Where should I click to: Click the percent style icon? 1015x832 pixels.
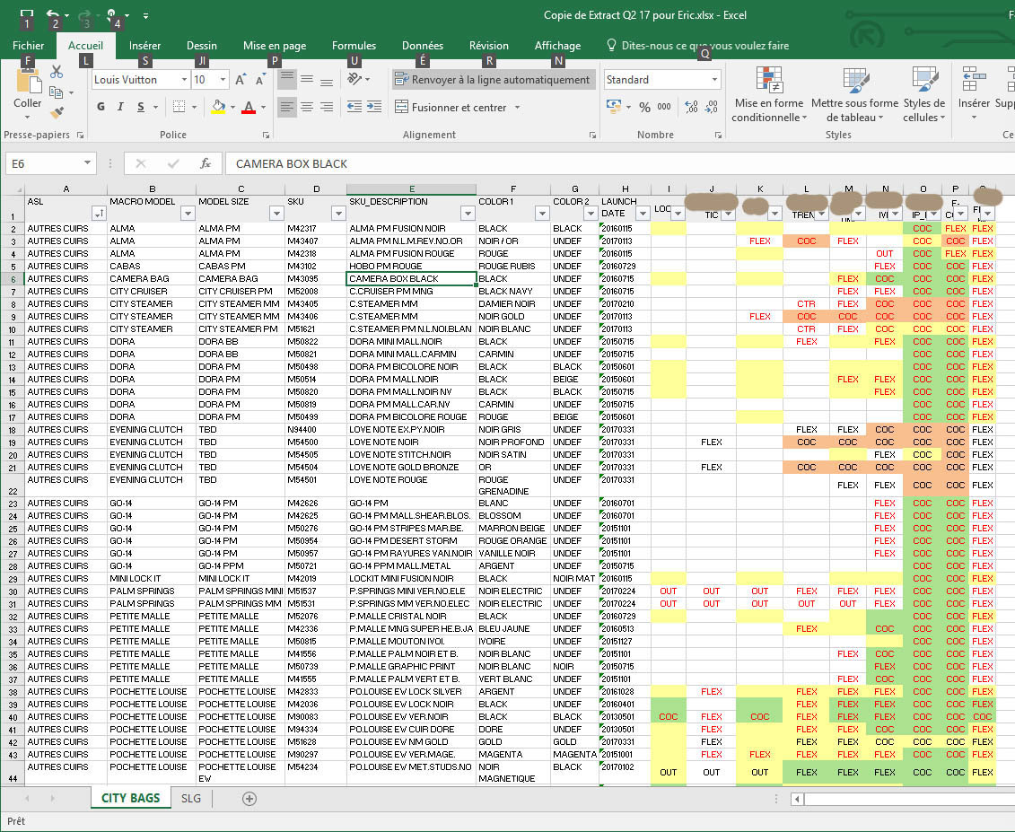pos(644,107)
